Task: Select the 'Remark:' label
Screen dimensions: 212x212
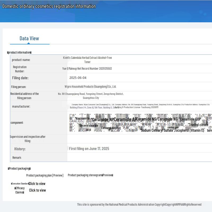Action: point(17,157)
